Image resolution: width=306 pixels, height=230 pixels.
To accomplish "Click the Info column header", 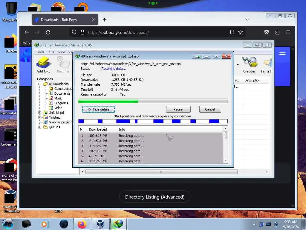I will pos(122,129).
